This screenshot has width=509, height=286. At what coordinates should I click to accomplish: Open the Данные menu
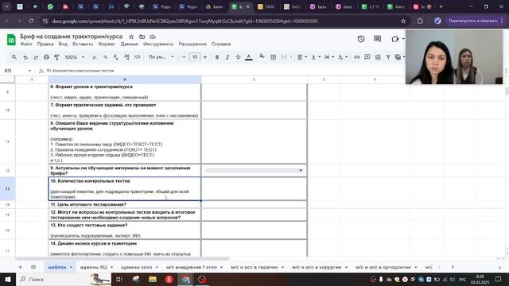[x=130, y=44]
